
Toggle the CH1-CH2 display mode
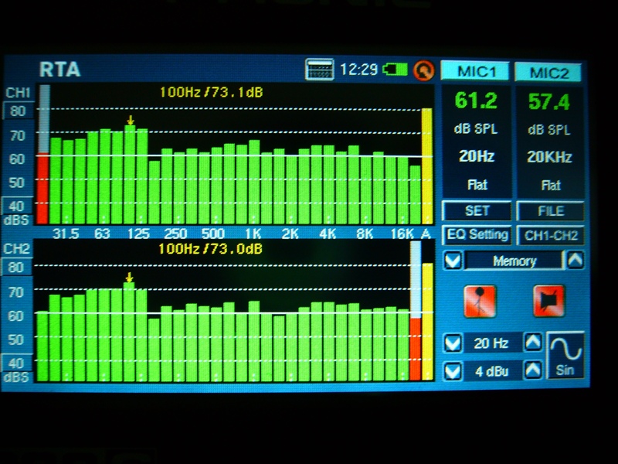(549, 235)
